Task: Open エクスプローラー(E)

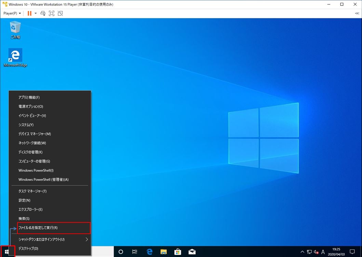Action: (50, 209)
